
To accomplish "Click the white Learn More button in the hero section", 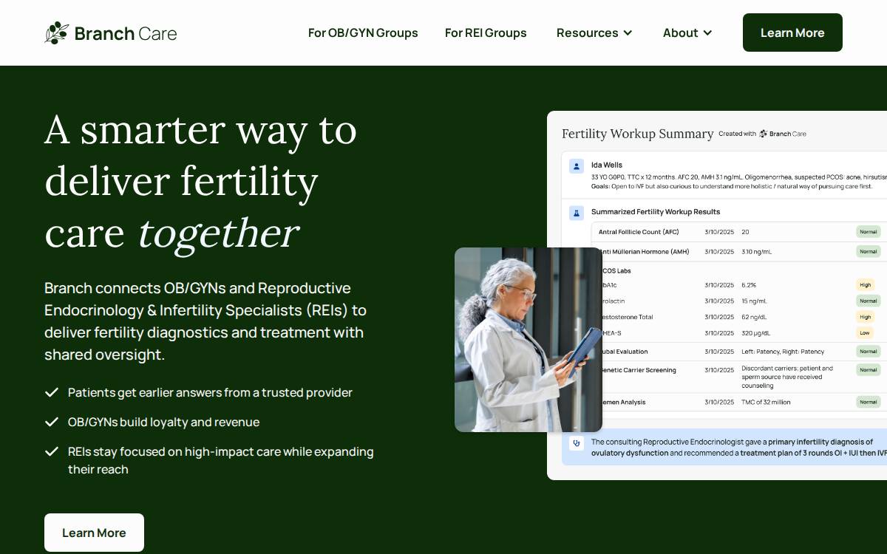I will click(x=94, y=533).
